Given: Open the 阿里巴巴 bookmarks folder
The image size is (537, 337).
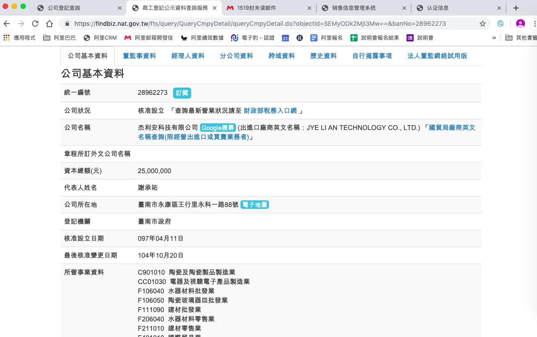Looking at the screenshot, I should tap(60, 38).
